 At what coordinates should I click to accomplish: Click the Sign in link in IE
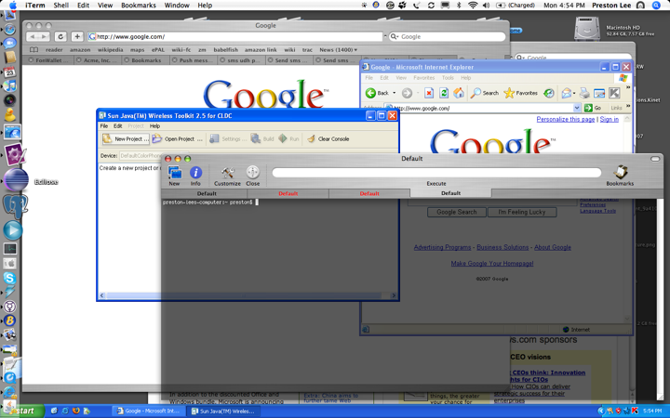click(610, 120)
